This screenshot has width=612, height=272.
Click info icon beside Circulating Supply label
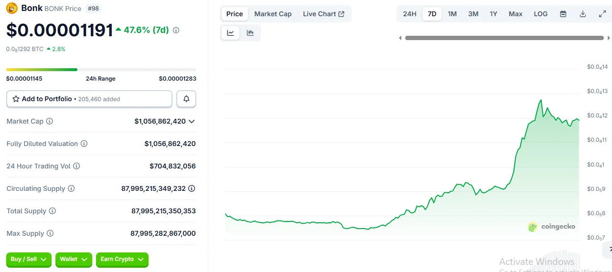[x=71, y=188]
